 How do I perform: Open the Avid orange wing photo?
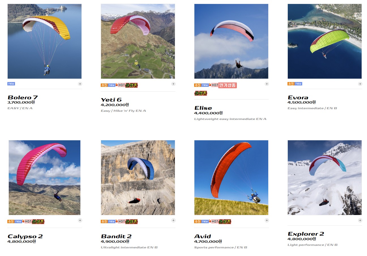pyautogui.click(x=231, y=178)
